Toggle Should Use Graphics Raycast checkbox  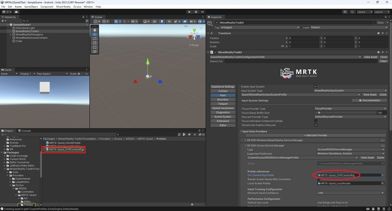click(x=316, y=125)
